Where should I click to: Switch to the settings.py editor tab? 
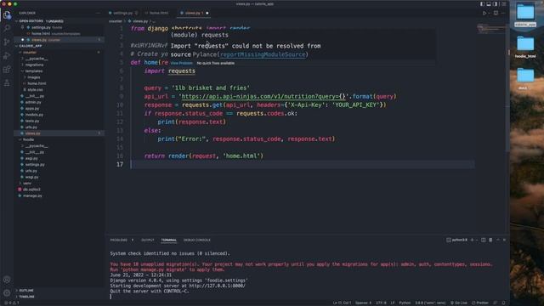122,14
